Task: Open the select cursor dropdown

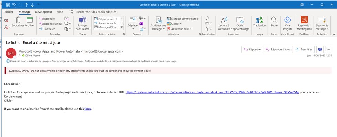Action: (x=208, y=29)
